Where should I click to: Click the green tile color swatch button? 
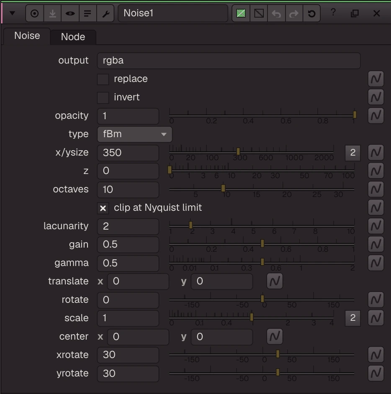(241, 13)
